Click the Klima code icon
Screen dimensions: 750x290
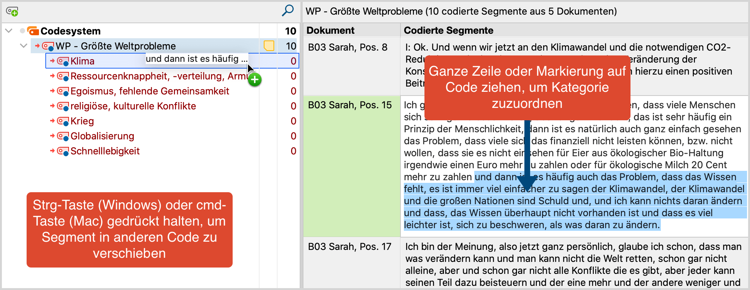tap(63, 61)
